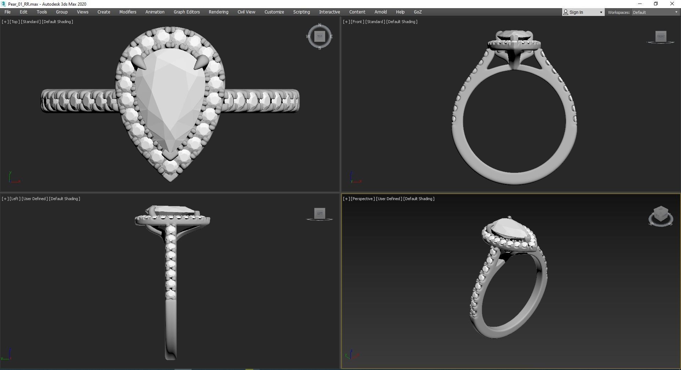Open [Default Shading] menu in Perspective viewport
The height and width of the screenshot is (370, 681).
click(419, 199)
